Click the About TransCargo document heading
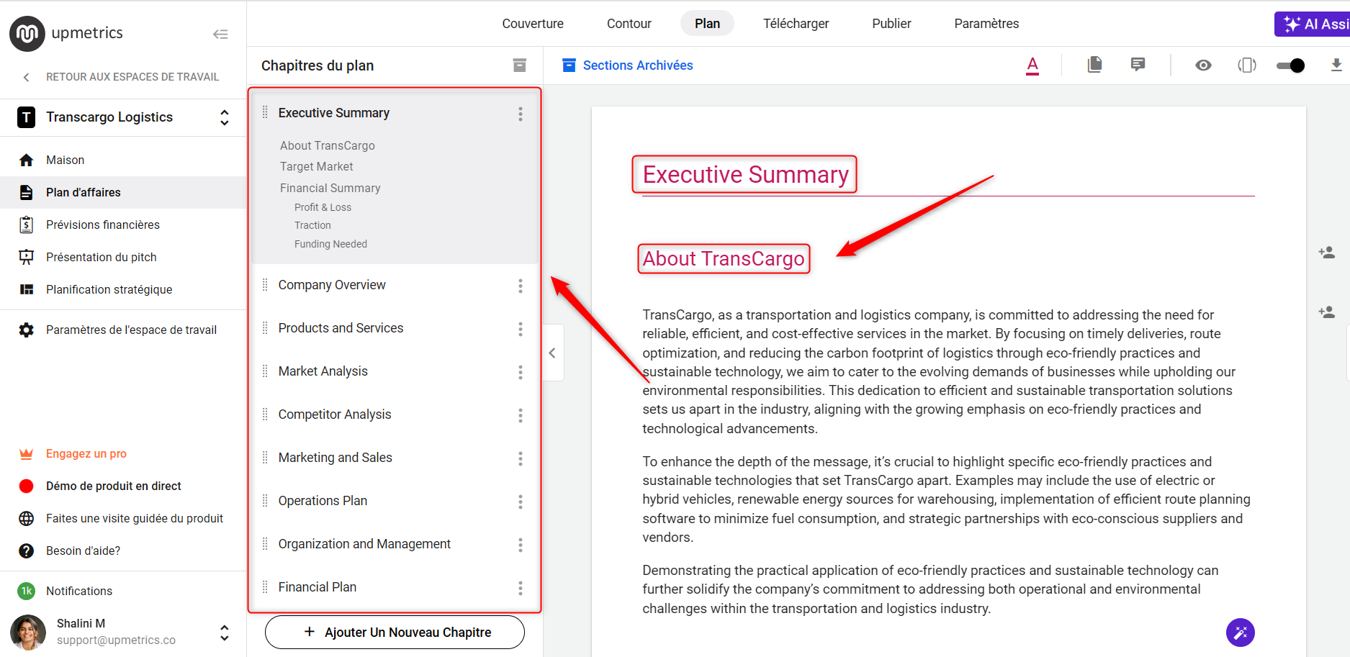 (x=724, y=259)
